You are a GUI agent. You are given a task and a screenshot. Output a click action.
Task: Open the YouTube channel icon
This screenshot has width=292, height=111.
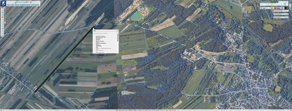pos(277,8)
